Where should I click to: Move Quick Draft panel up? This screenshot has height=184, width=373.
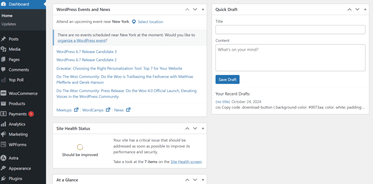[349, 9]
